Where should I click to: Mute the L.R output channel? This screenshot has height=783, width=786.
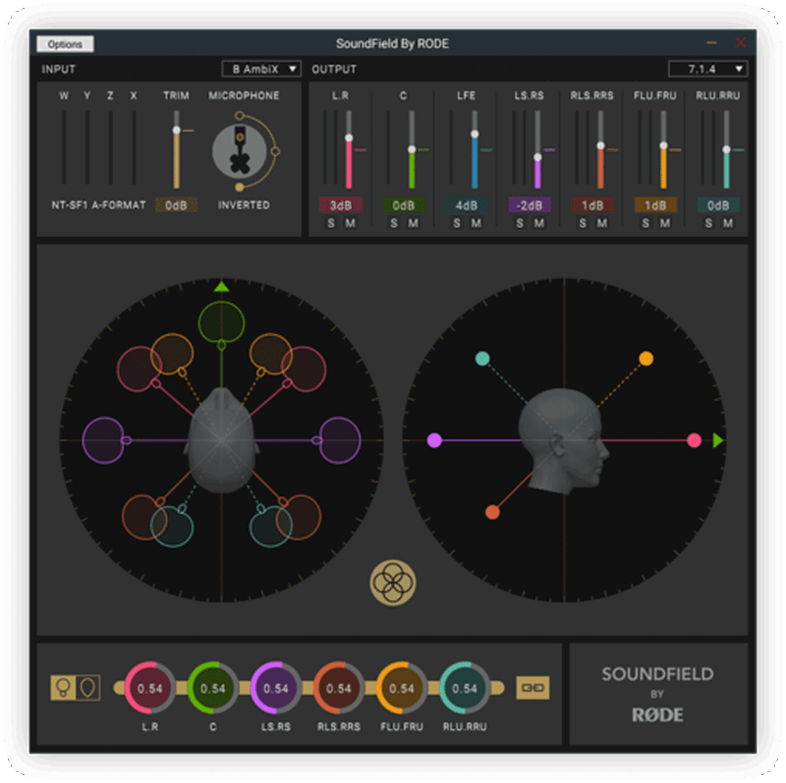tap(350, 223)
